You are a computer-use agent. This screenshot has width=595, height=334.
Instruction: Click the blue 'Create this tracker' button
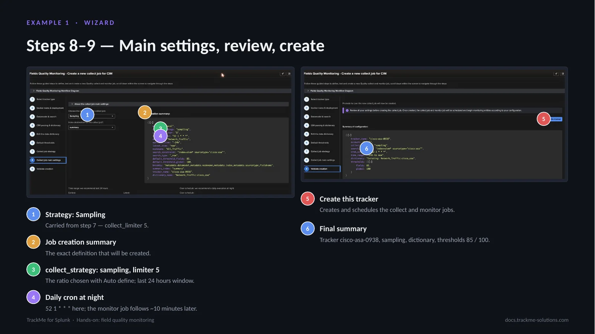[x=556, y=119]
